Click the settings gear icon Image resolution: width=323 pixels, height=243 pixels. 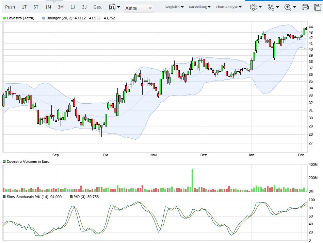[253, 7]
